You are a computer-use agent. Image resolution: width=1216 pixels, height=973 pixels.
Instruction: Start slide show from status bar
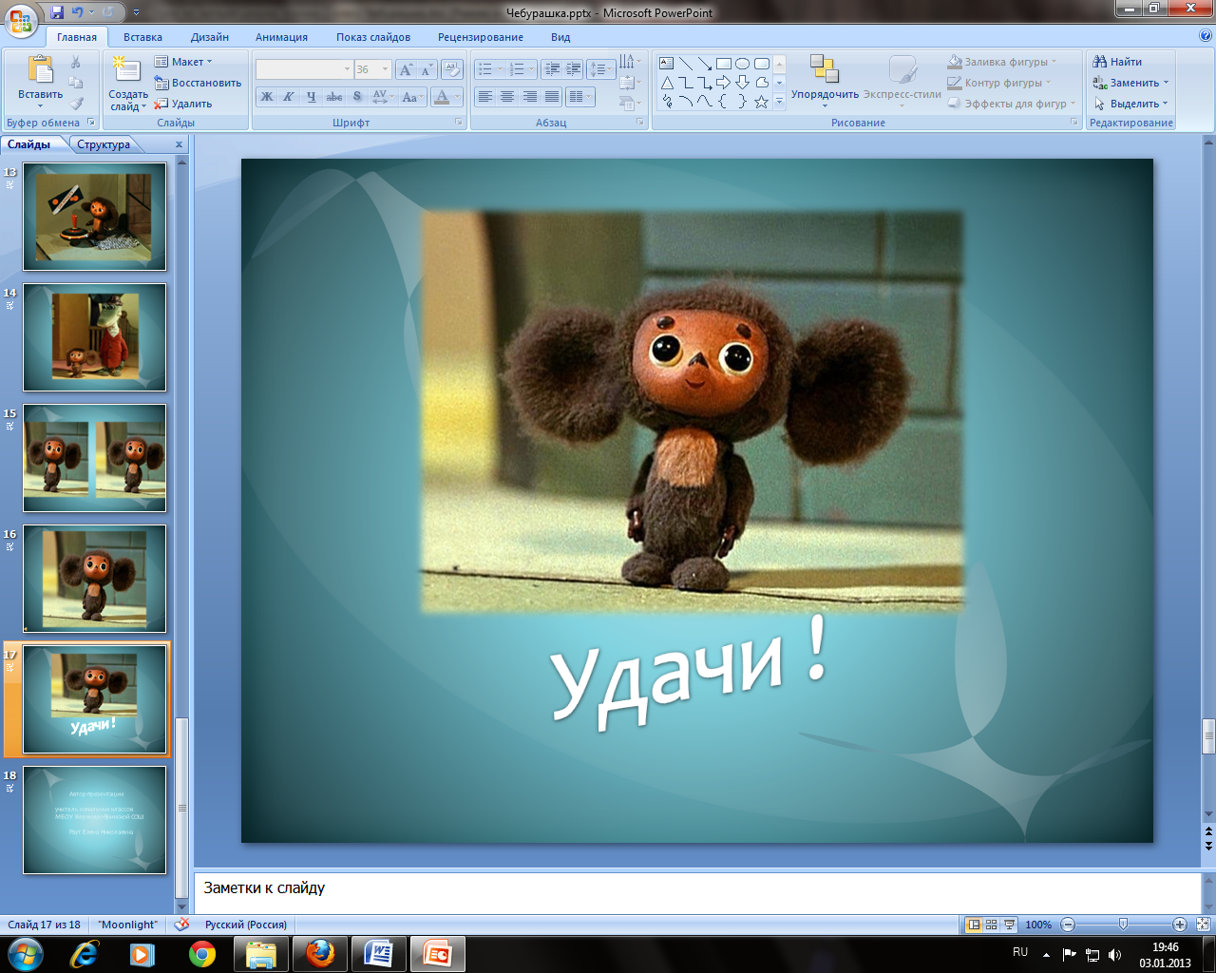[x=1009, y=925]
